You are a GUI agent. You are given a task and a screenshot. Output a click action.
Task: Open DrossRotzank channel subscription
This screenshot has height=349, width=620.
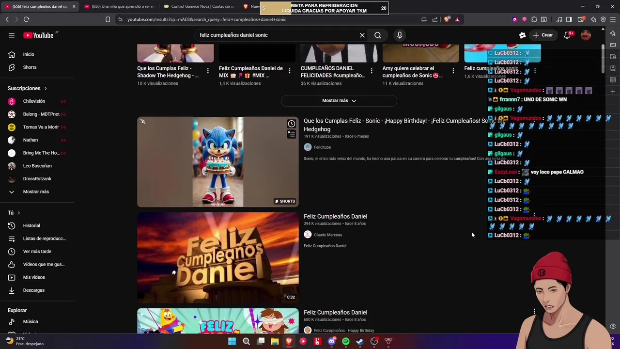(37, 179)
